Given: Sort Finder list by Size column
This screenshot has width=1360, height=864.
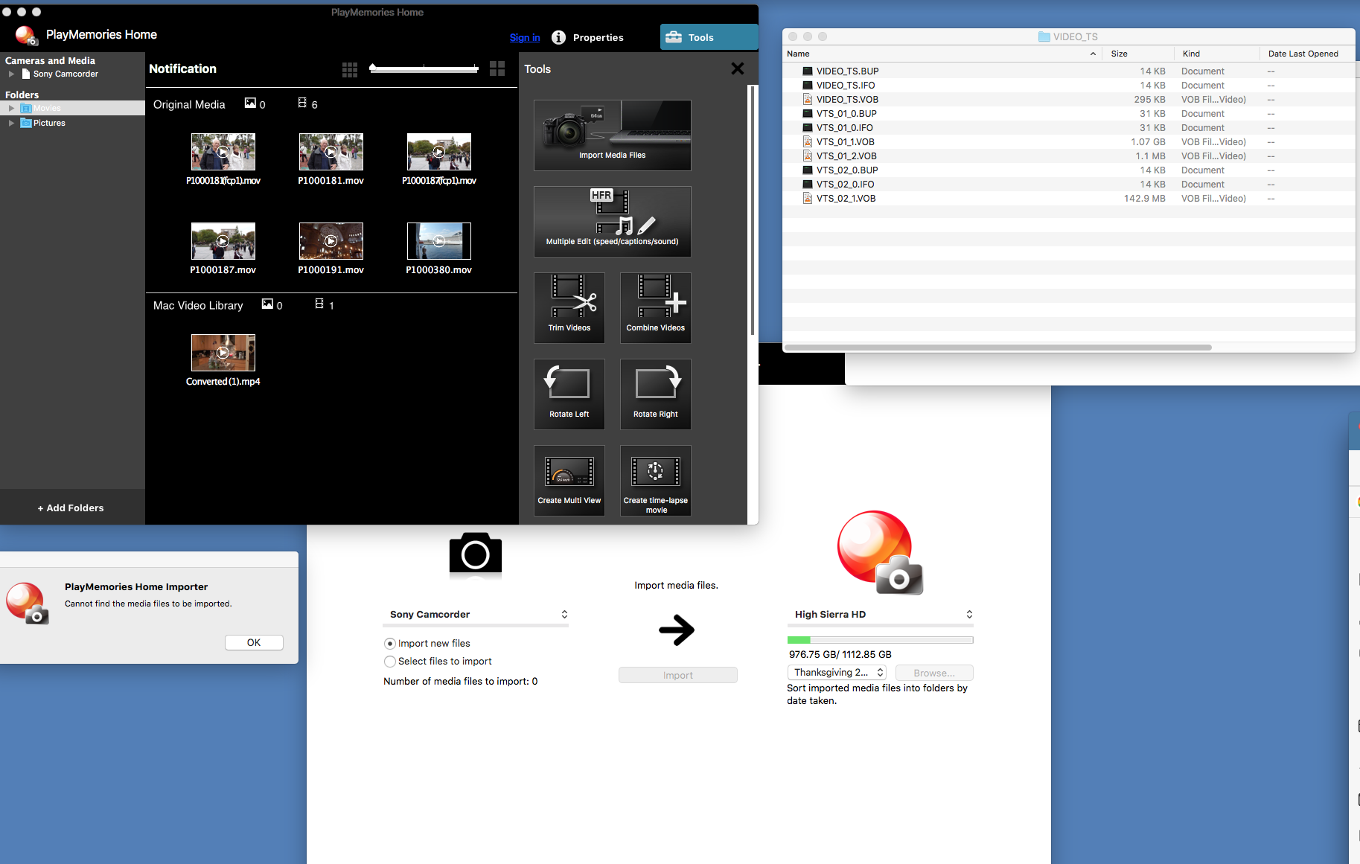Looking at the screenshot, I should point(1138,54).
